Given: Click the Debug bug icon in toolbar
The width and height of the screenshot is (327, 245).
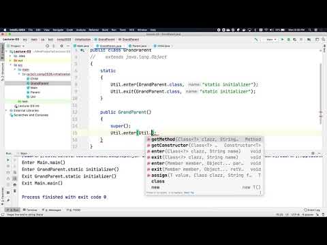Looking at the screenshot, I should click(x=289, y=39).
